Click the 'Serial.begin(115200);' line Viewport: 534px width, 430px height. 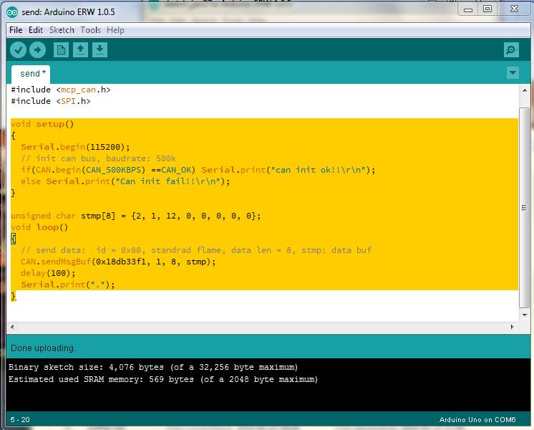(75, 147)
